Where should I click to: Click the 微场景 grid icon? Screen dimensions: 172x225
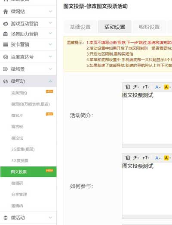[x=6, y=69]
